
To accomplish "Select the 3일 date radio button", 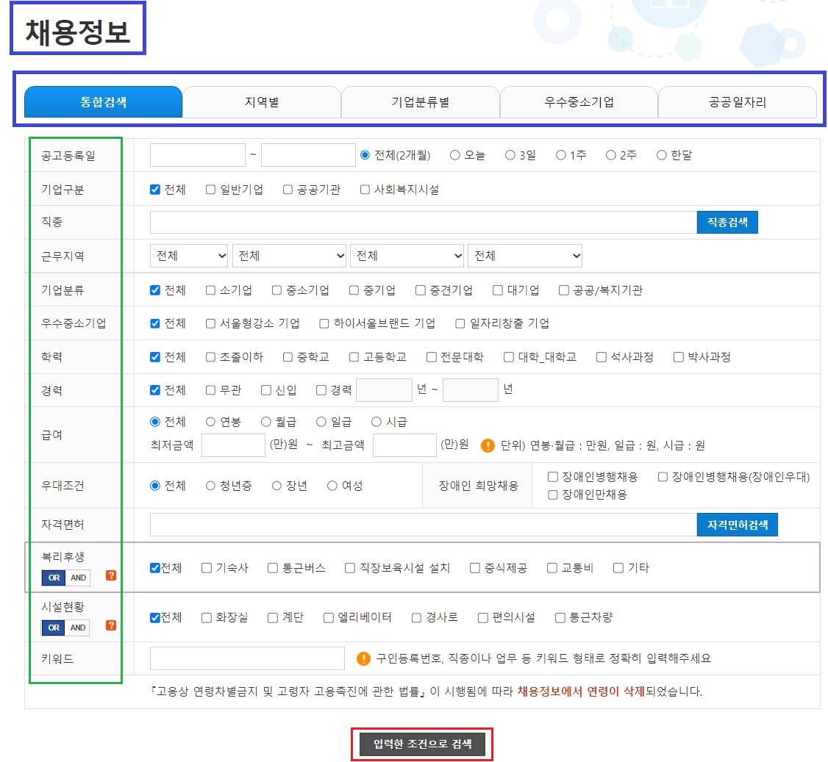I will [x=510, y=155].
